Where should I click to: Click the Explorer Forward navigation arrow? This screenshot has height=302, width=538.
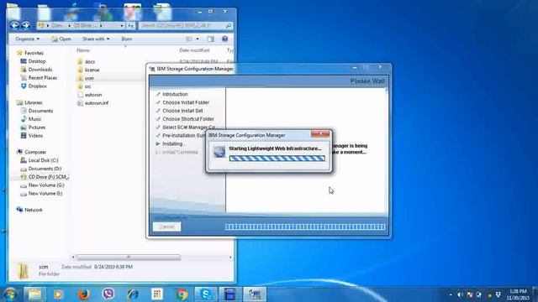26,25
